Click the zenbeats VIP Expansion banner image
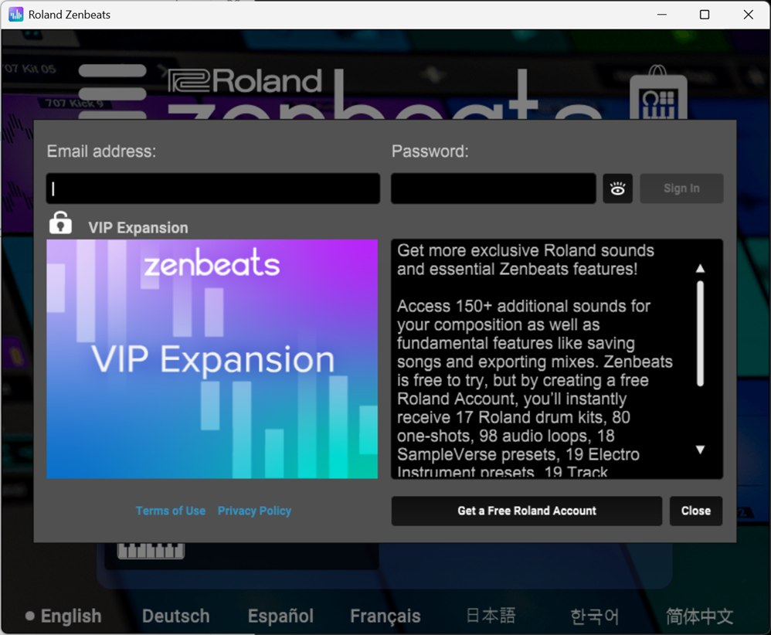 (212, 359)
